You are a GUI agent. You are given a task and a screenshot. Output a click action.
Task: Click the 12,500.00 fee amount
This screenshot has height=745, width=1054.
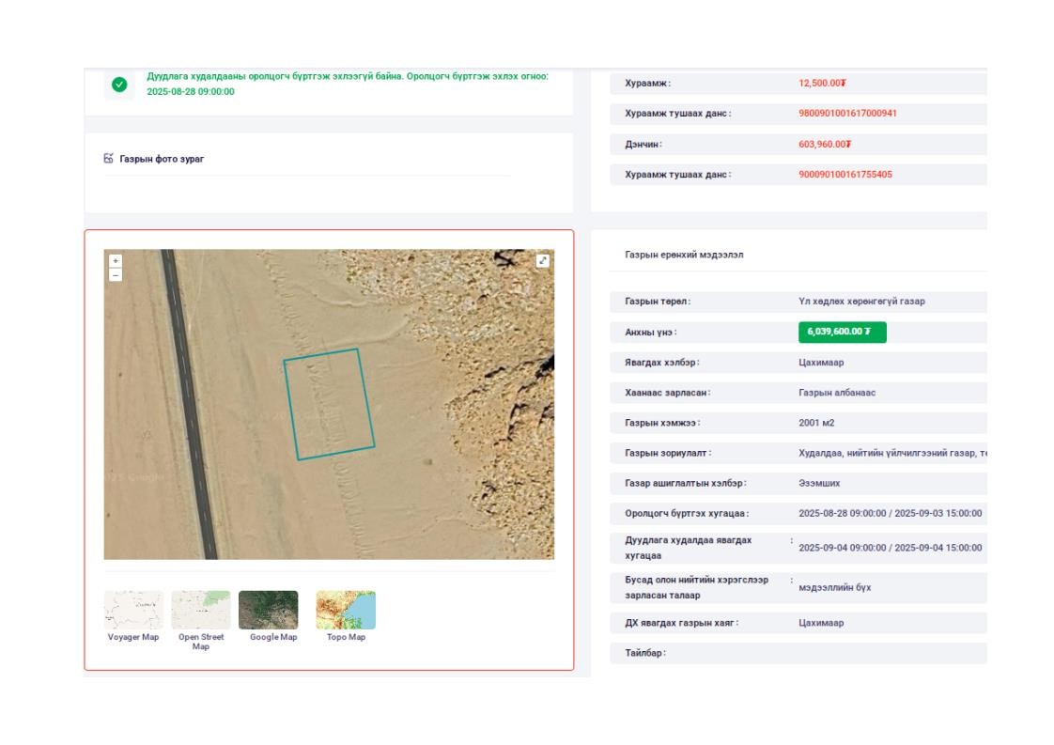coord(822,84)
